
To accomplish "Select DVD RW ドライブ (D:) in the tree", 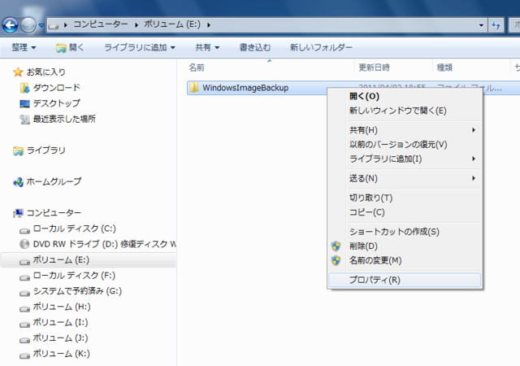I will tap(105, 244).
